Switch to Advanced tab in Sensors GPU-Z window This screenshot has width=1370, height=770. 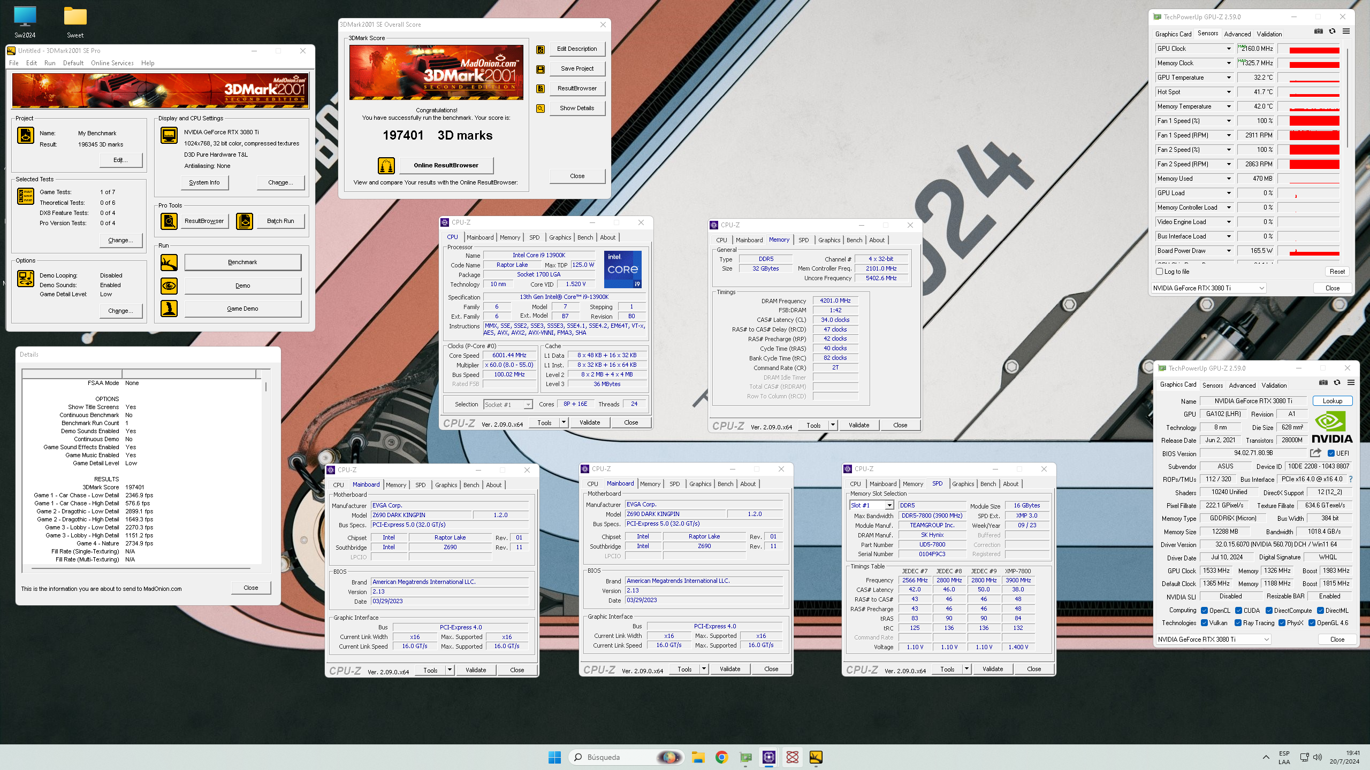tap(1237, 34)
